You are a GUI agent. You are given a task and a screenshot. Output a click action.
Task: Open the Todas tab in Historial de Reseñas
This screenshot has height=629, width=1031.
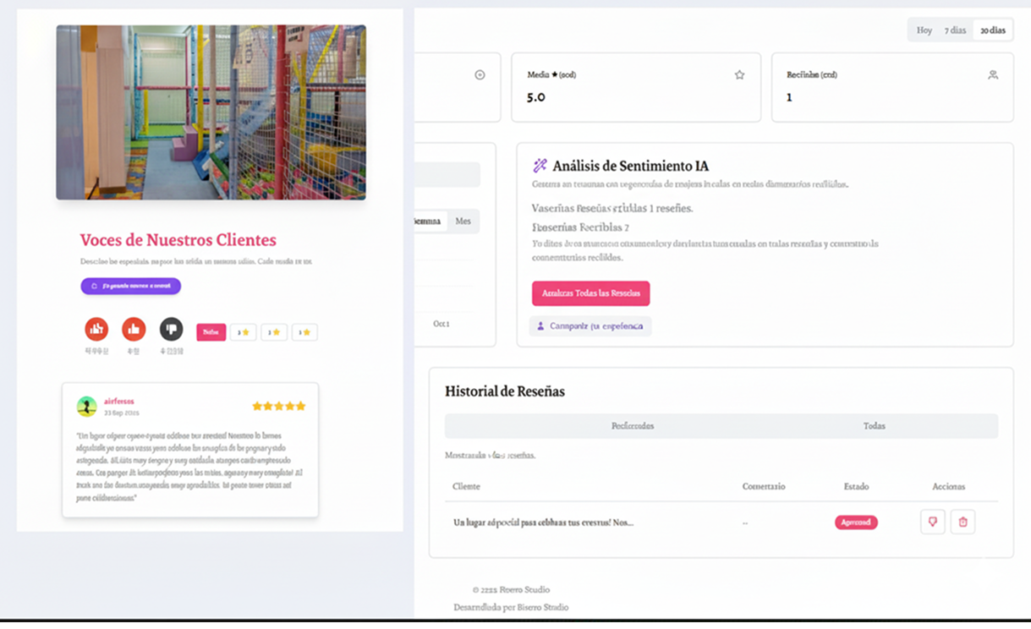pos(875,426)
